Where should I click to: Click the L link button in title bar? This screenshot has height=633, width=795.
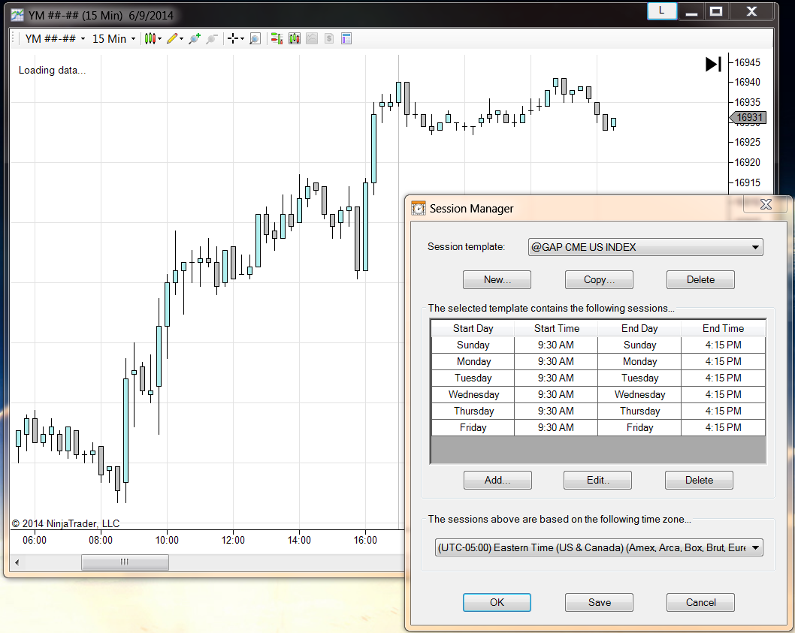click(x=662, y=11)
